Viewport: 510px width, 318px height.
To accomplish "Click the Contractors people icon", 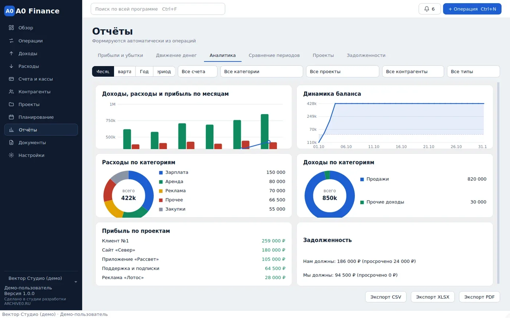I will [x=11, y=92].
